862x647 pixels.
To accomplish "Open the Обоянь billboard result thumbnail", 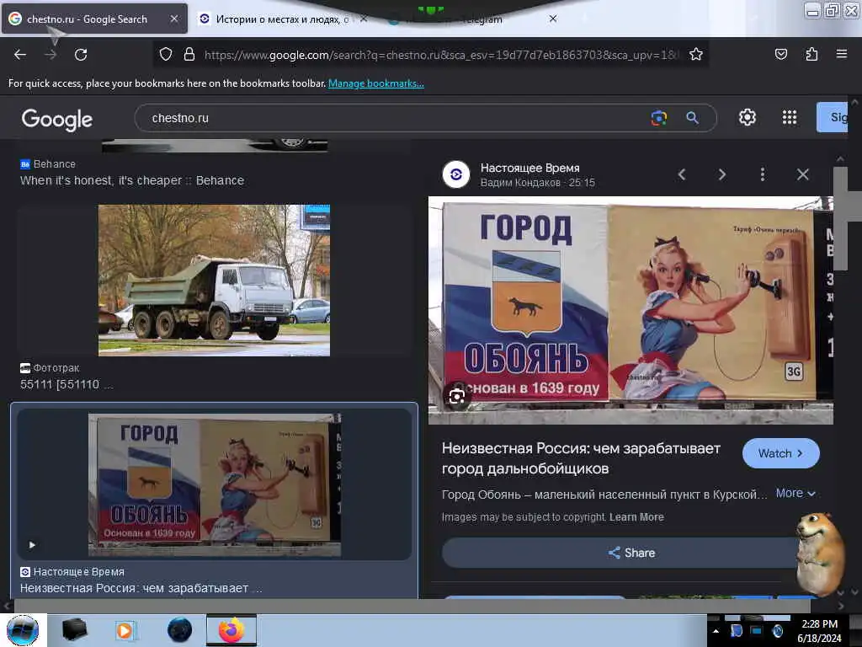I will (215, 485).
